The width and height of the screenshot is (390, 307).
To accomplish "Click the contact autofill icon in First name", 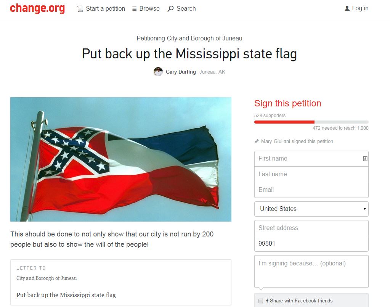I will point(365,159).
